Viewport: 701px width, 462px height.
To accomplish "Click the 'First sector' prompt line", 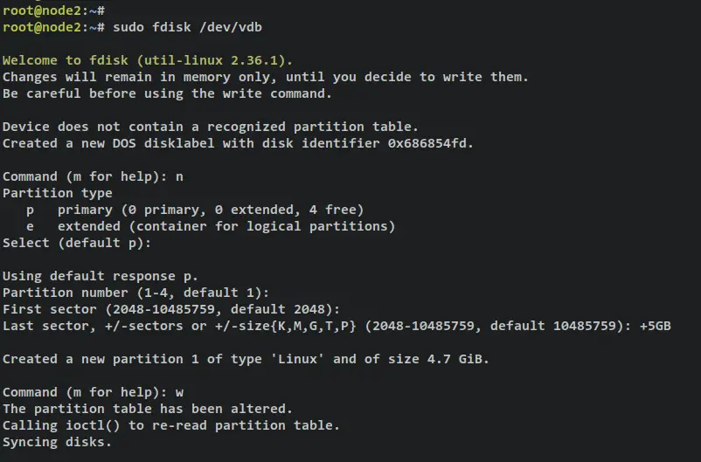I will point(171,309).
